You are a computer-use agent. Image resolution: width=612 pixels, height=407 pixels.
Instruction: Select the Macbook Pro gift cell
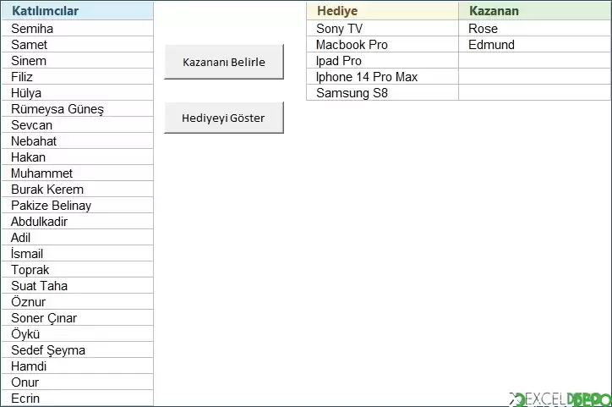(382, 44)
